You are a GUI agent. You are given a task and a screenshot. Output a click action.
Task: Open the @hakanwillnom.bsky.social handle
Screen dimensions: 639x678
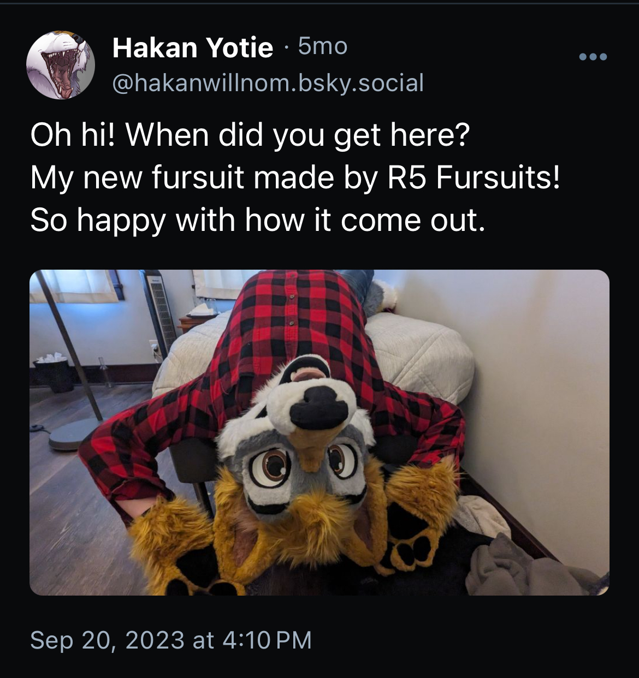(x=268, y=83)
